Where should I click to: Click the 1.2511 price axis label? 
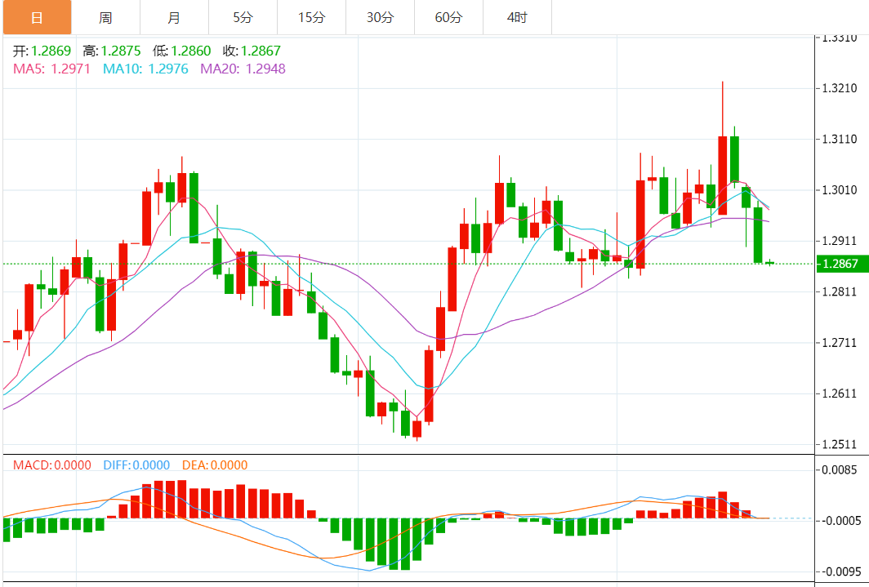839,445
